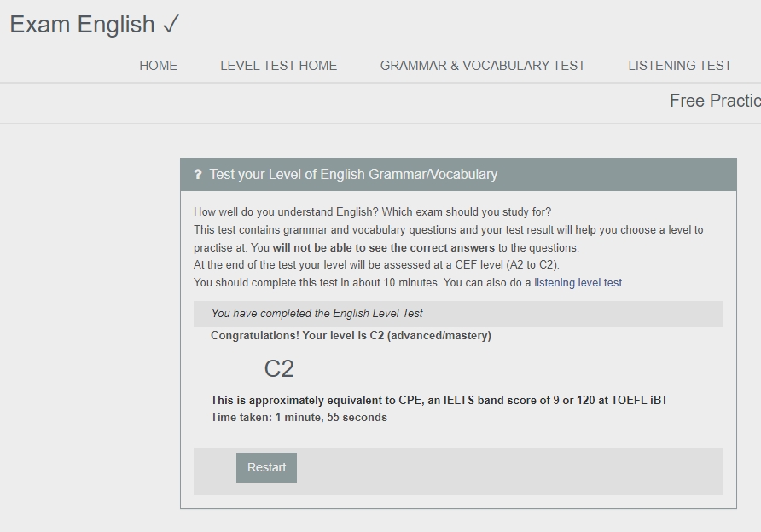Open the LEVEL TEST HOME page
Viewport: 761px width, 532px height.
279,66
